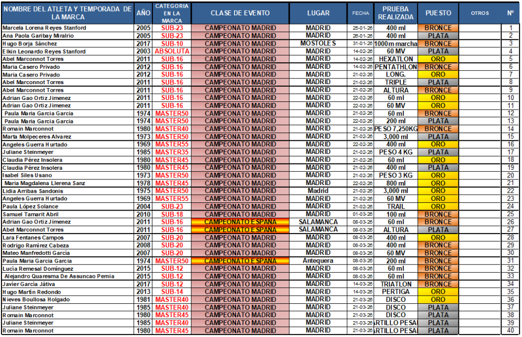Viewport: 522px width, 337px height.
Task: Click the SUB-18 category cell
Action: (x=172, y=214)
